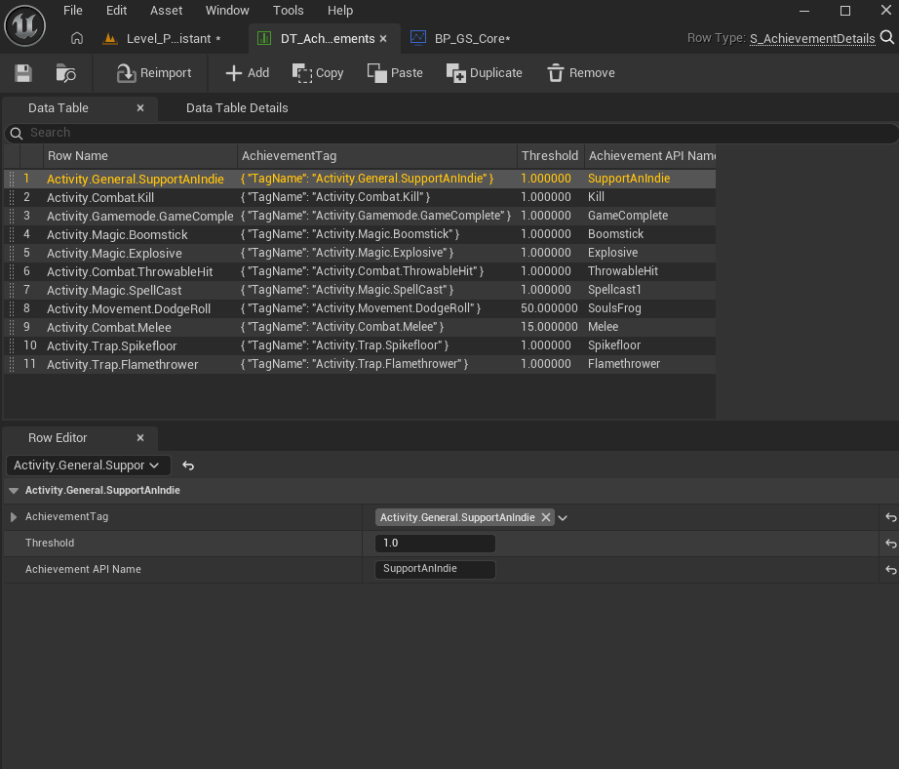
Task: Click the home icon beside Level tab
Action: coord(77,38)
